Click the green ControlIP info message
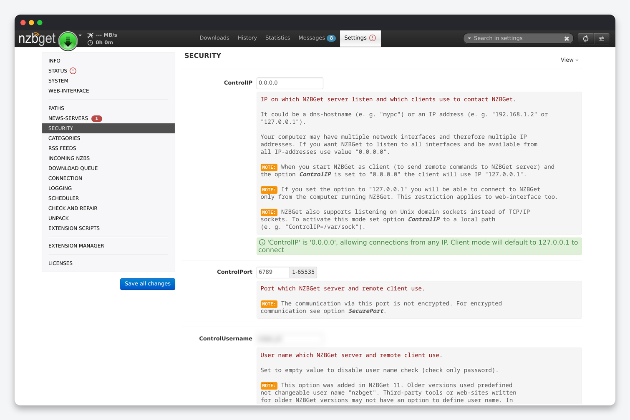This screenshot has height=420, width=630. click(419, 246)
